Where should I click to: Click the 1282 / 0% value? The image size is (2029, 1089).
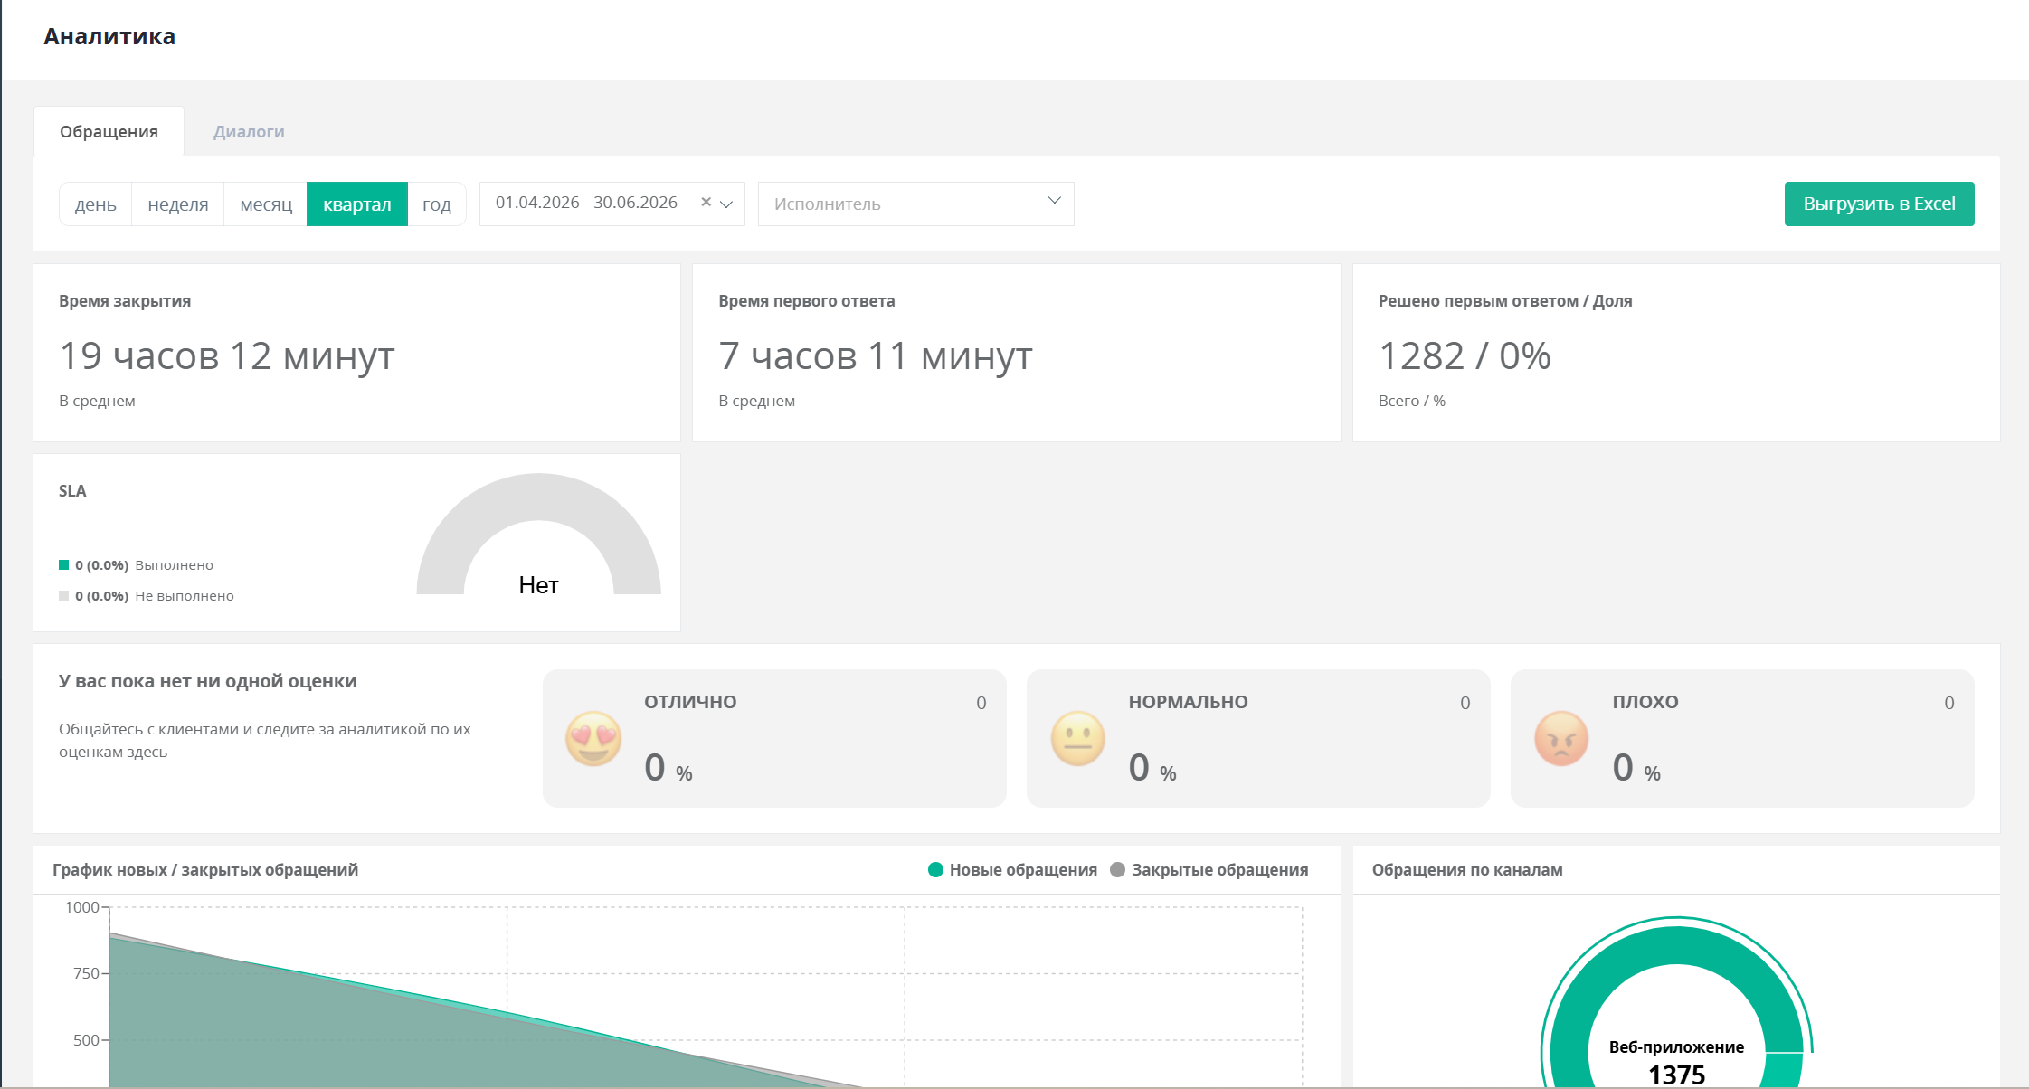(x=1465, y=355)
